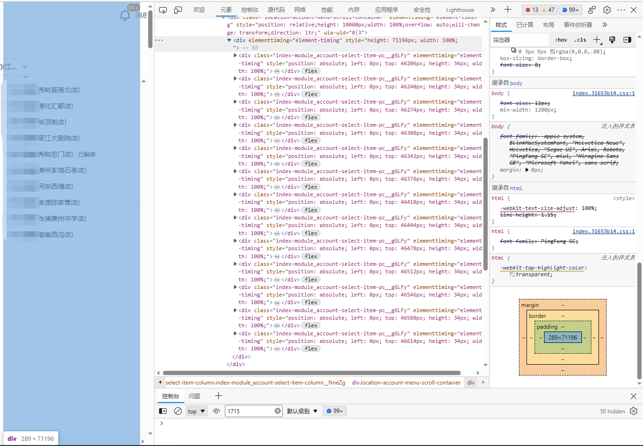The image size is (643, 446).
Task: Expand the margin shorthand triangle in body rule
Action: point(527,170)
